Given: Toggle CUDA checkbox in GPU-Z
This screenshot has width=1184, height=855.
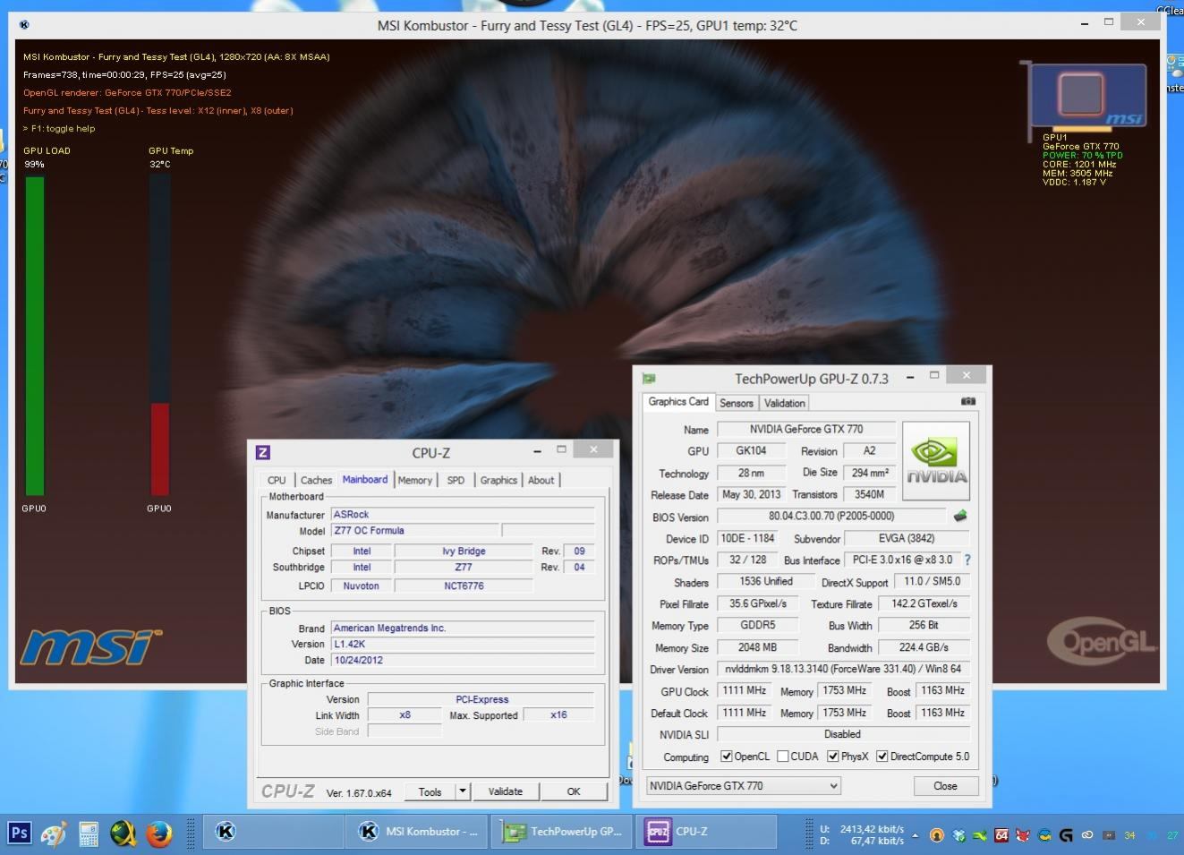Looking at the screenshot, I should pyautogui.click(x=783, y=757).
